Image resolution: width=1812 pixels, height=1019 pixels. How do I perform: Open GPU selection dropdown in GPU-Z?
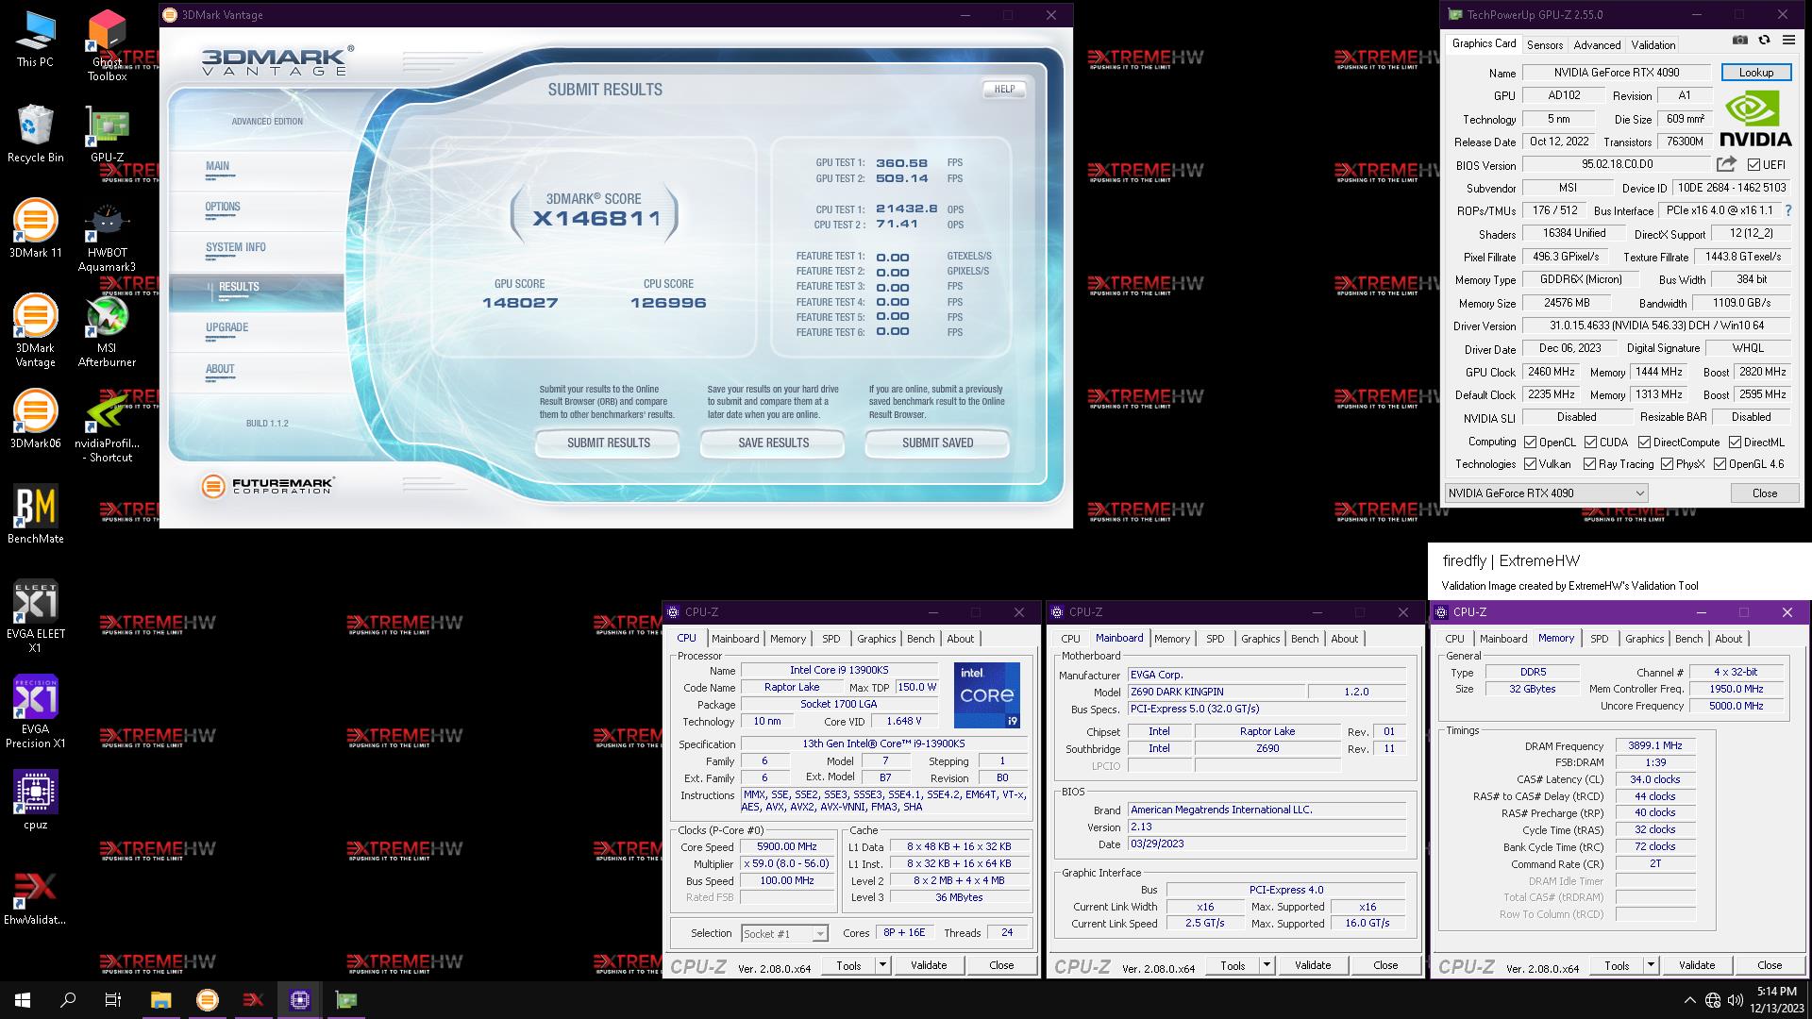click(x=1546, y=493)
